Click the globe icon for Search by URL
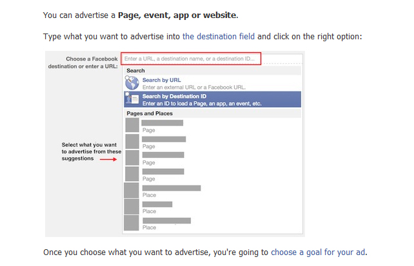414x266 pixels. coord(132,83)
